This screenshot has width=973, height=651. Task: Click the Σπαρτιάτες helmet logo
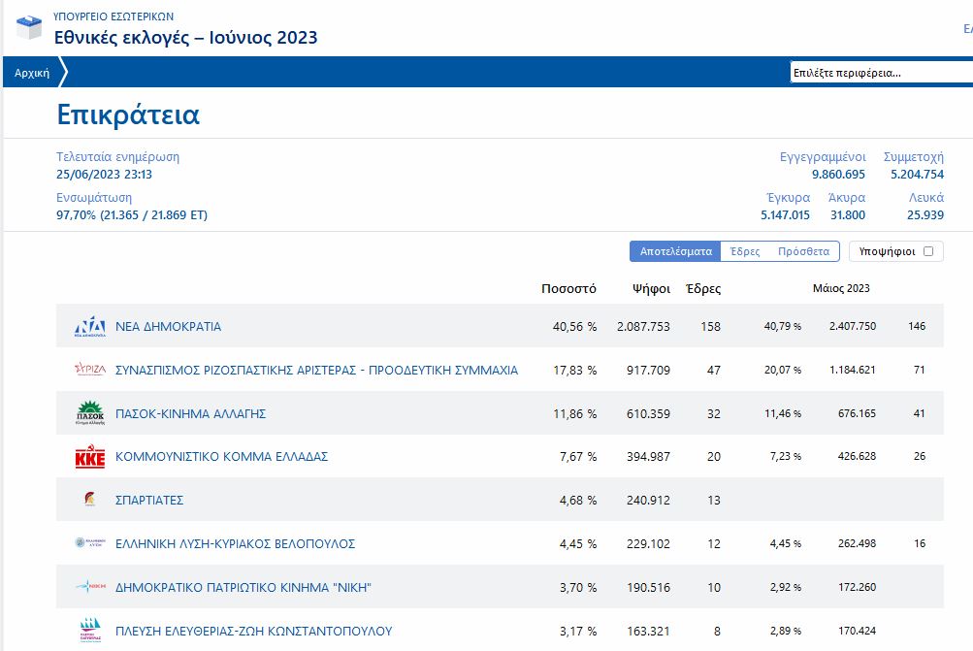click(90, 500)
